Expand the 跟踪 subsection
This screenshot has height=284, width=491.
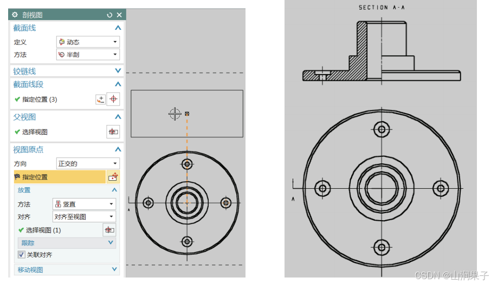pos(111,243)
